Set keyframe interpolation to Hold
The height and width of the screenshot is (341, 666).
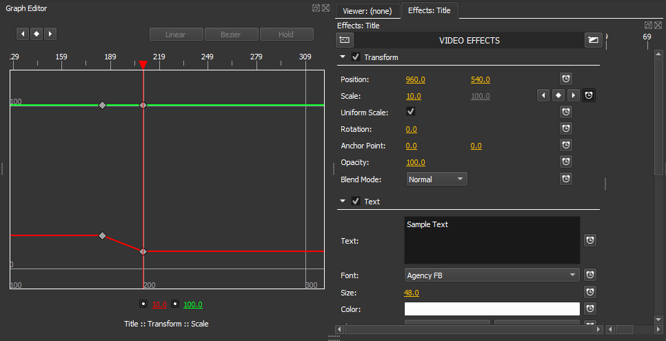tap(286, 35)
